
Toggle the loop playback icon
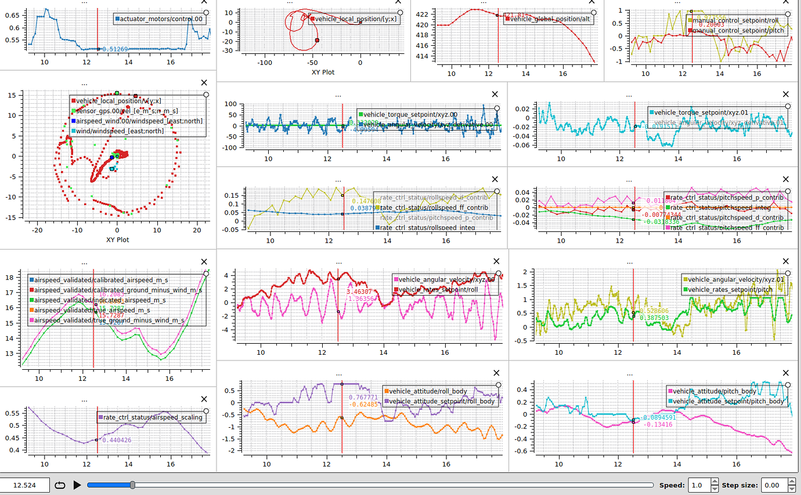tap(60, 485)
